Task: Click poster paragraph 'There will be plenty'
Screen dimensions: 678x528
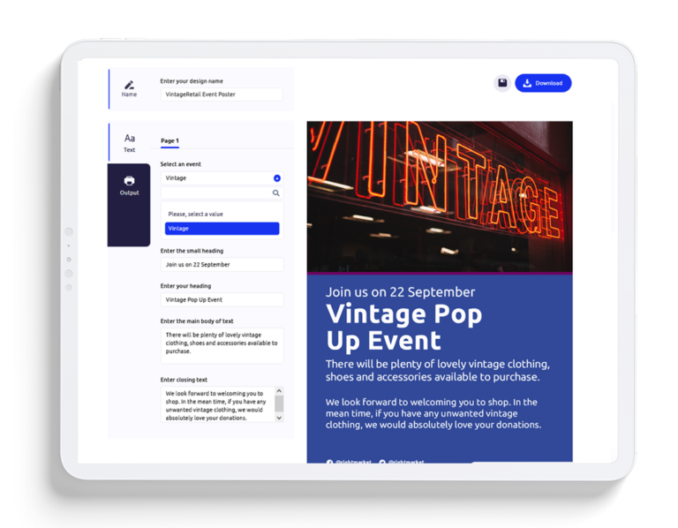Action: click(438, 370)
